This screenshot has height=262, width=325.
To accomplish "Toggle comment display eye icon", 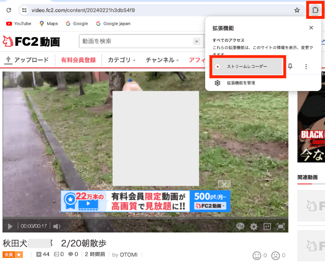I will pyautogui.click(x=240, y=226).
